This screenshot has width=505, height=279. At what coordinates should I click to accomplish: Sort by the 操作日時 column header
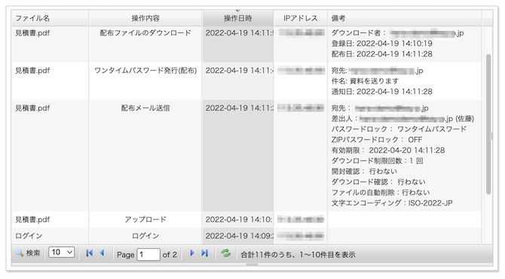click(x=238, y=18)
